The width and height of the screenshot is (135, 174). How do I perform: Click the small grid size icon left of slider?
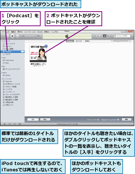click(112, 41)
